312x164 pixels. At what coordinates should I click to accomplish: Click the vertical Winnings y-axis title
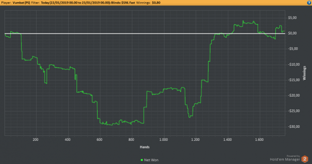304,73
